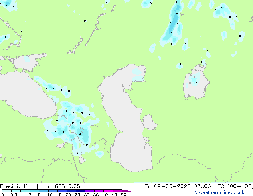
Task: Click the '0.1' legend scale label
Action: coord(4,194)
